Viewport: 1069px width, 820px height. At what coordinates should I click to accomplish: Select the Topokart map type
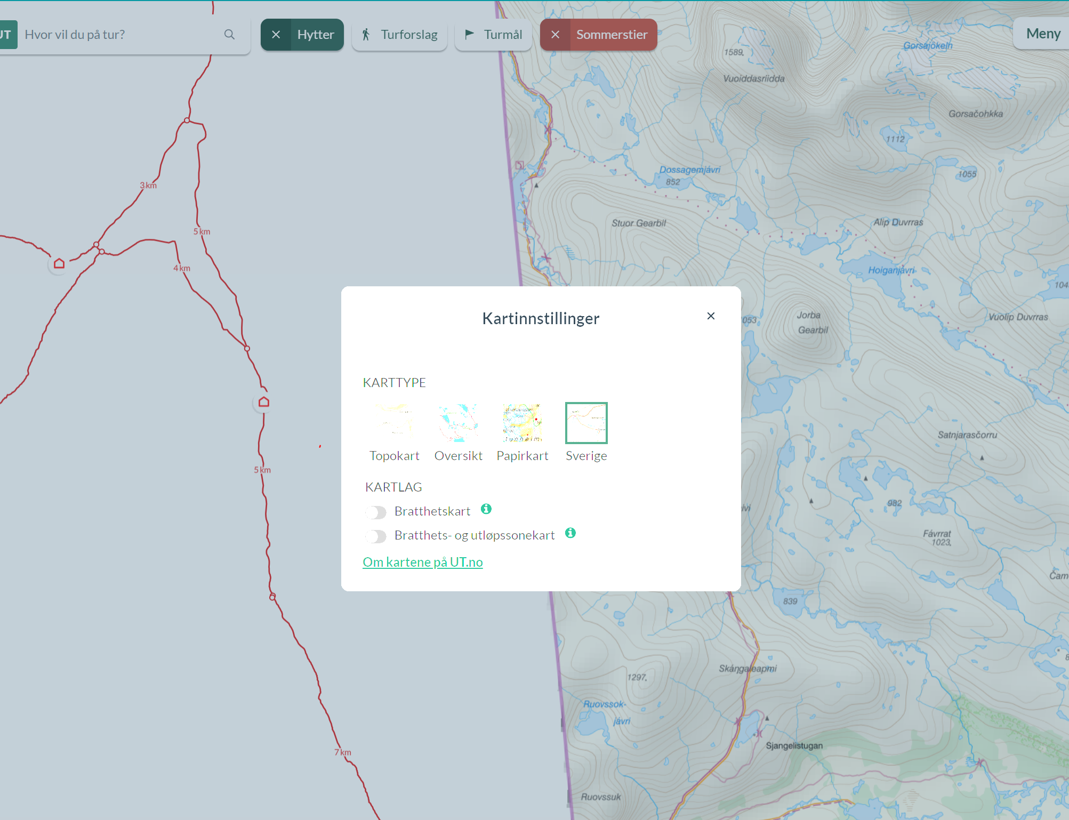(x=395, y=423)
